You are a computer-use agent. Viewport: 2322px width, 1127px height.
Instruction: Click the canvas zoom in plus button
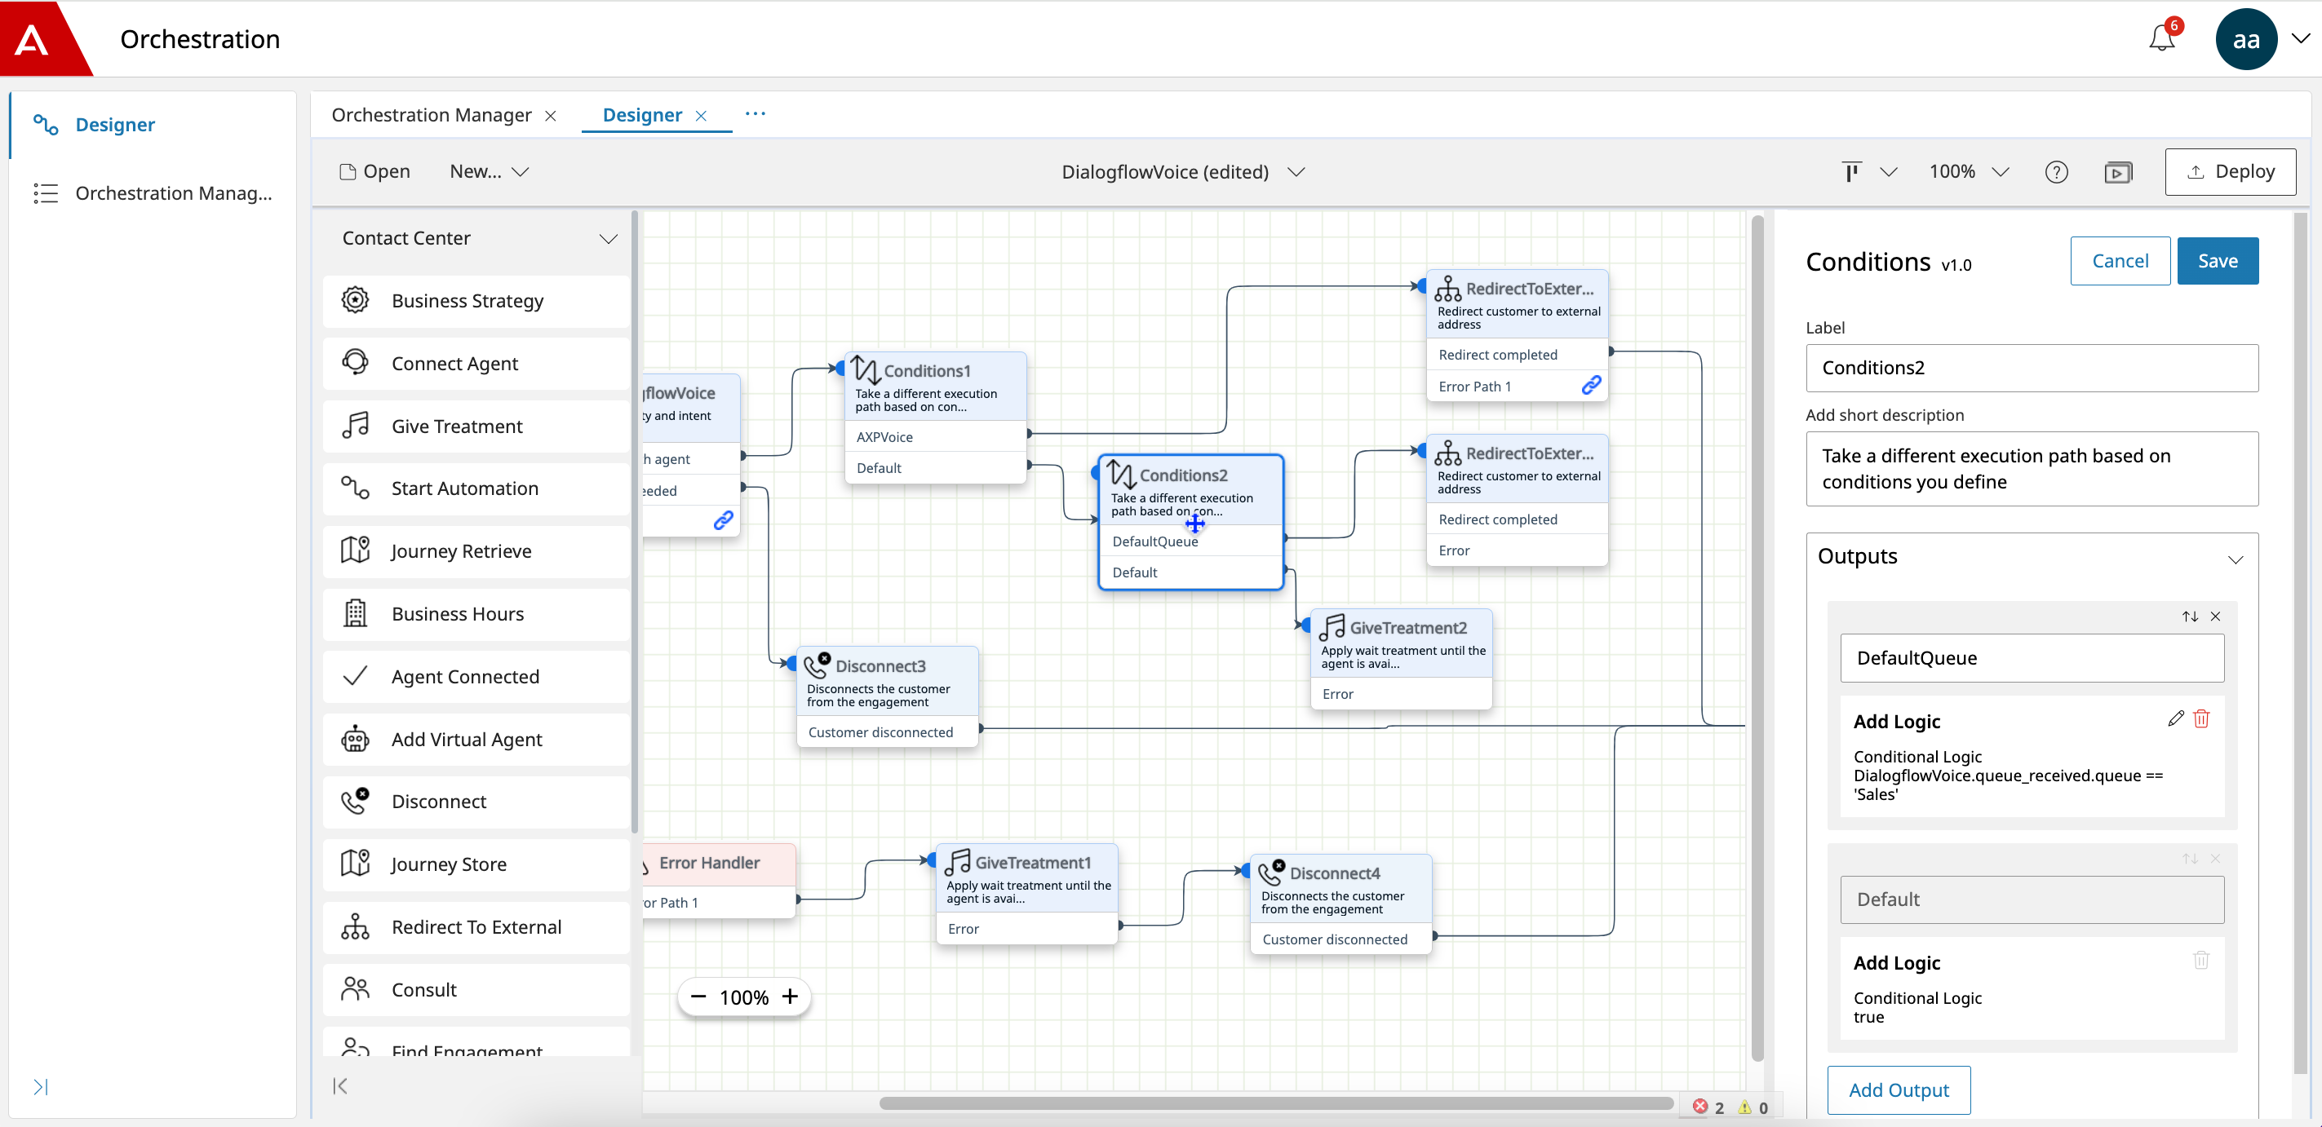[x=790, y=997]
